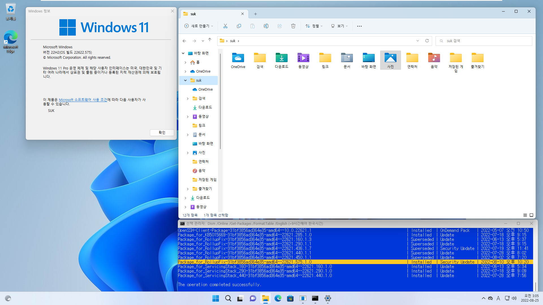Collapse the suk tree node
The image size is (543, 305).
click(185, 80)
